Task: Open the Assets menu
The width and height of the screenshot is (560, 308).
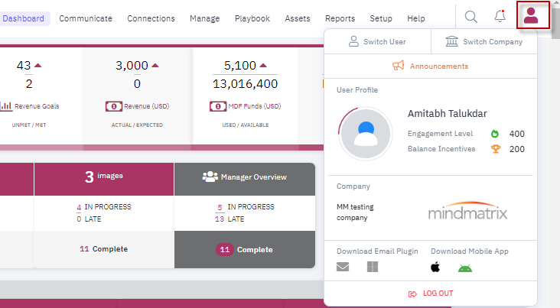Action: [x=298, y=18]
